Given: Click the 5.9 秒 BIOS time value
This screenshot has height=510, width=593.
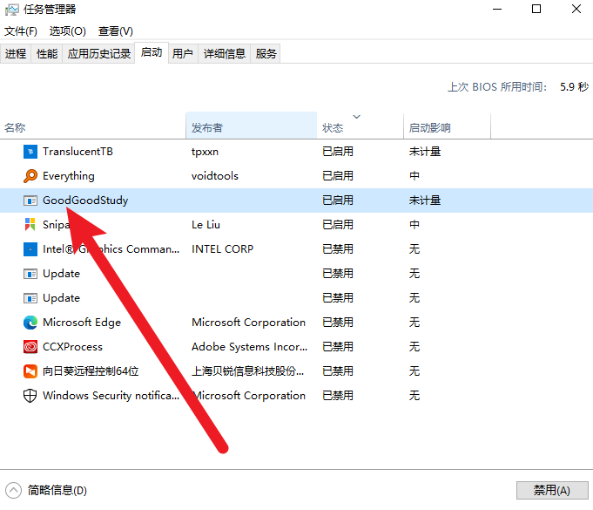Looking at the screenshot, I should [574, 87].
